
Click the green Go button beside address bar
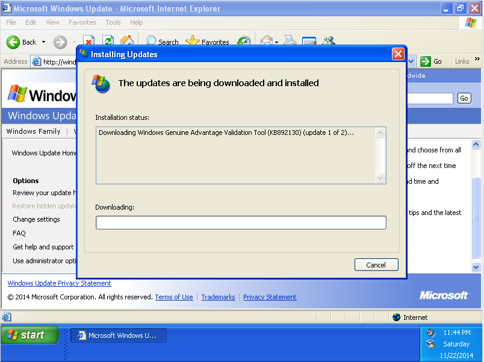(x=431, y=61)
